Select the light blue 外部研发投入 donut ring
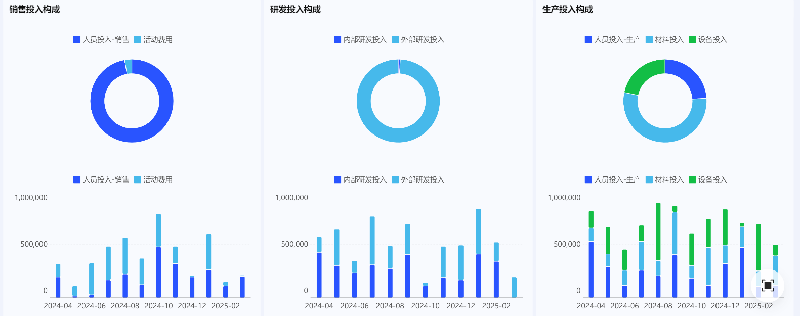The width and height of the screenshot is (800, 316). 398,136
